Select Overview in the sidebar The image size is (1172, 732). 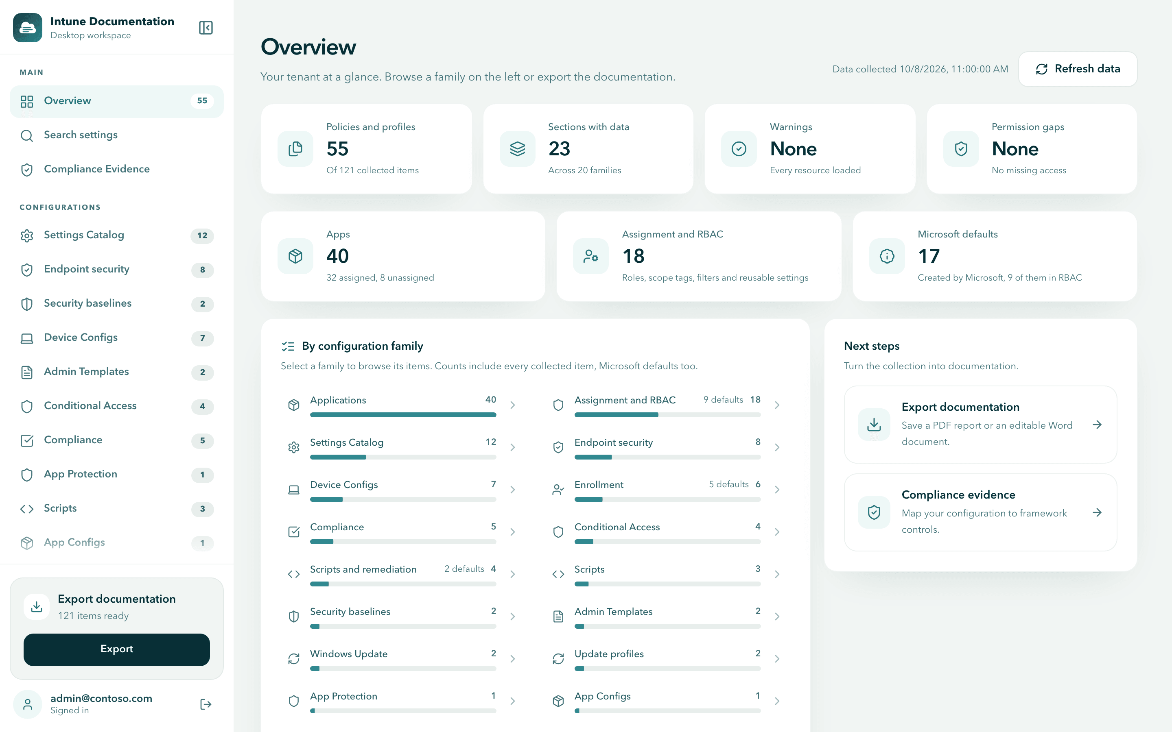click(x=117, y=101)
